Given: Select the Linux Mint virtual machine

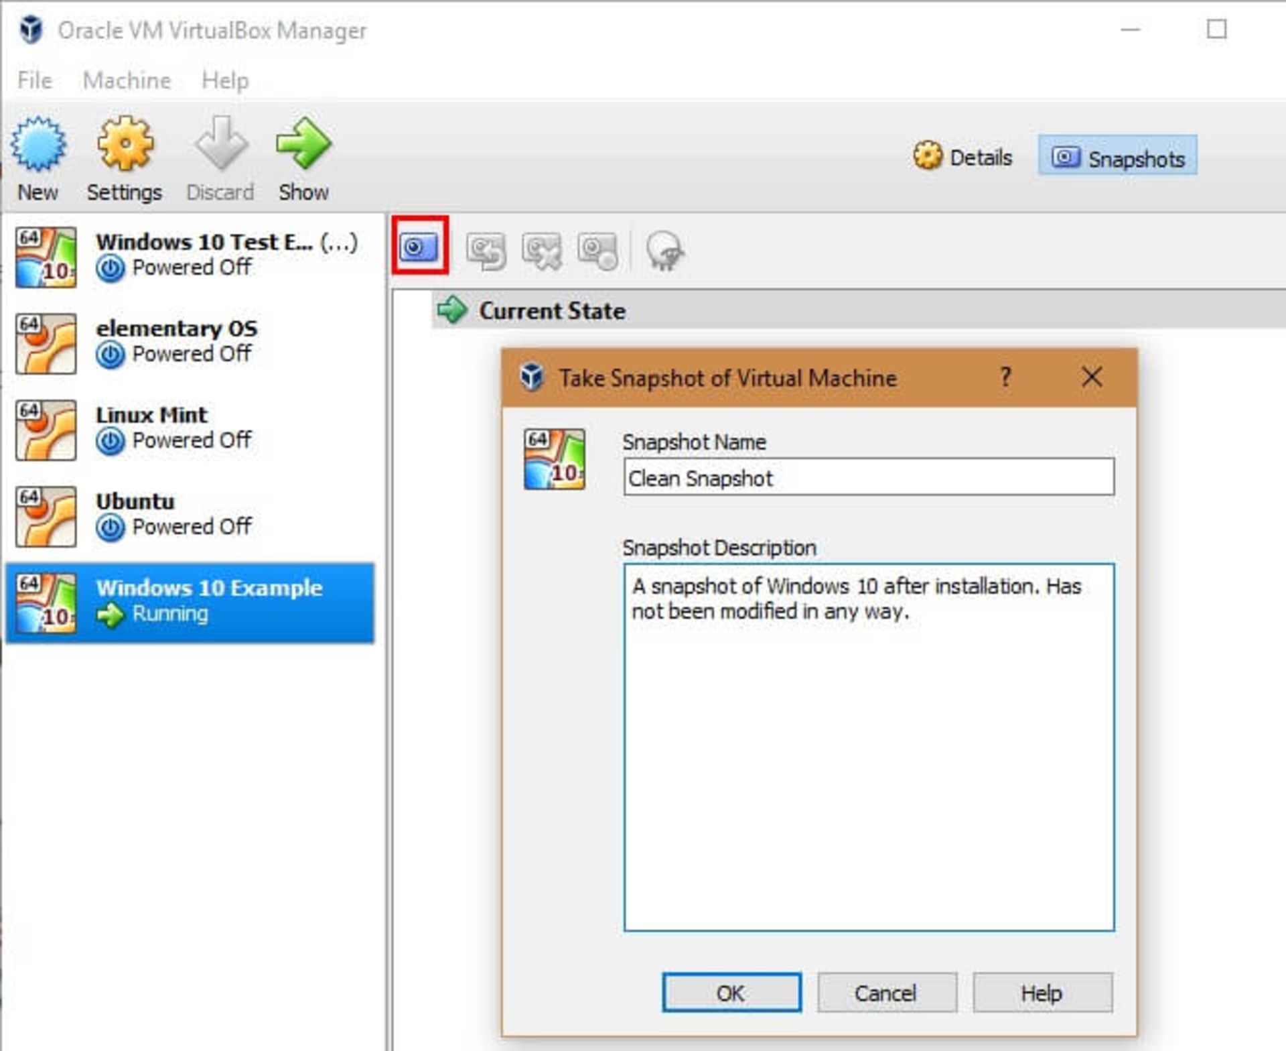Looking at the screenshot, I should pos(190,430).
